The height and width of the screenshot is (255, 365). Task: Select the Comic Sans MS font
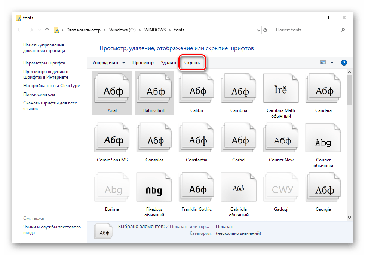click(112, 140)
